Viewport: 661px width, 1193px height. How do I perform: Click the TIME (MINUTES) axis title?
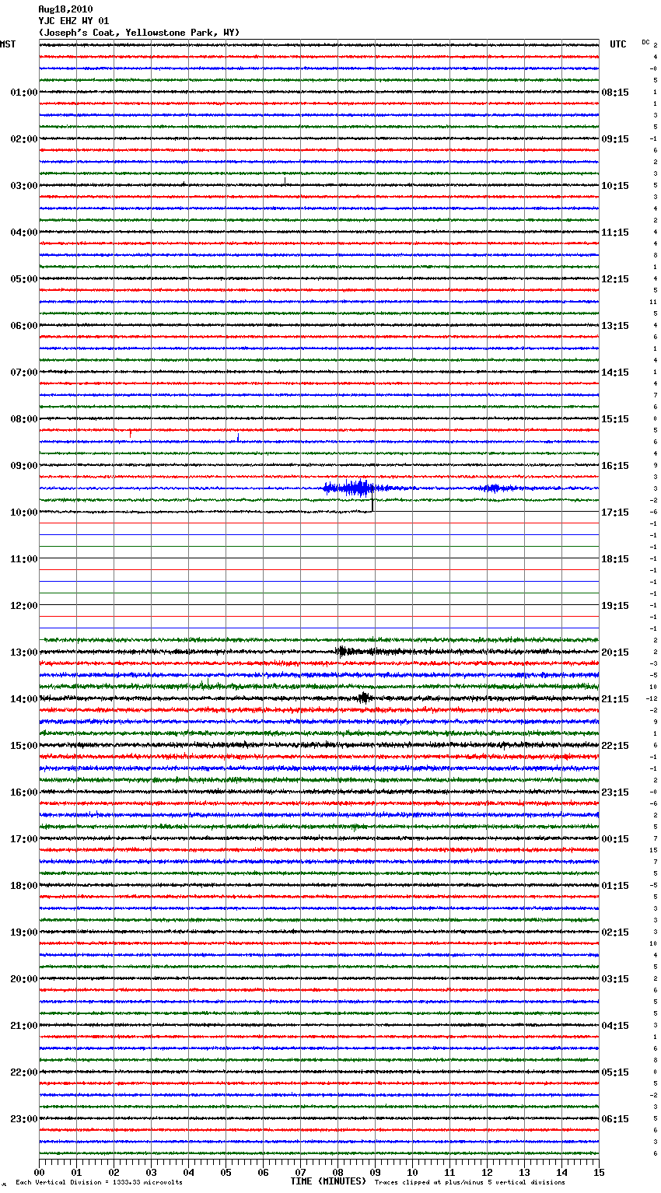(328, 1181)
